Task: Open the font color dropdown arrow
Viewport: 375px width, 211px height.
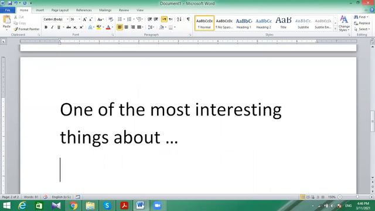Action: 112,28
